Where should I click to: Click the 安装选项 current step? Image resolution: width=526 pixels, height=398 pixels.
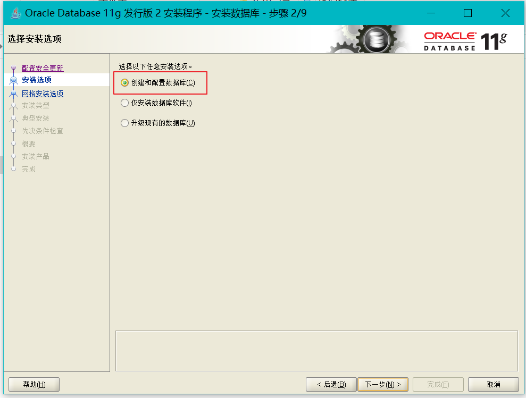pos(37,80)
